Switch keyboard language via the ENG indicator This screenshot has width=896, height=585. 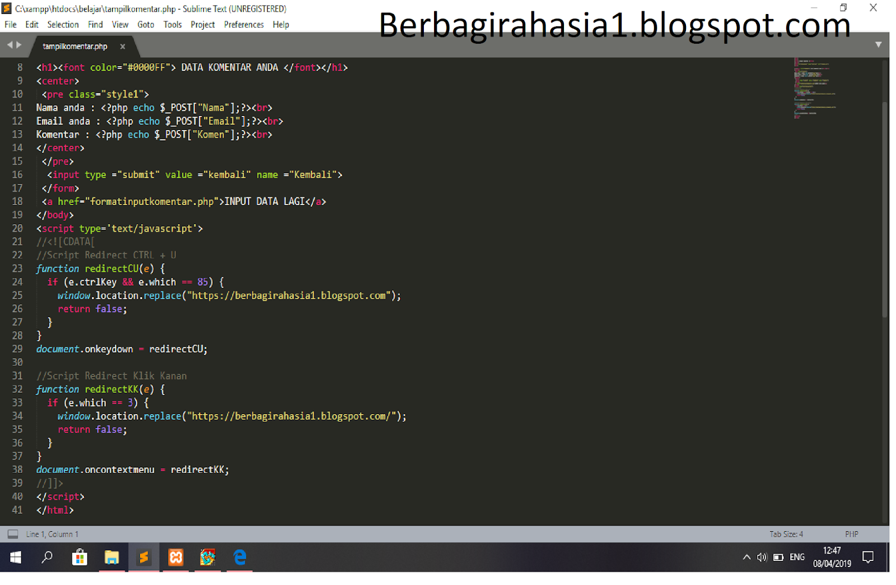797,557
